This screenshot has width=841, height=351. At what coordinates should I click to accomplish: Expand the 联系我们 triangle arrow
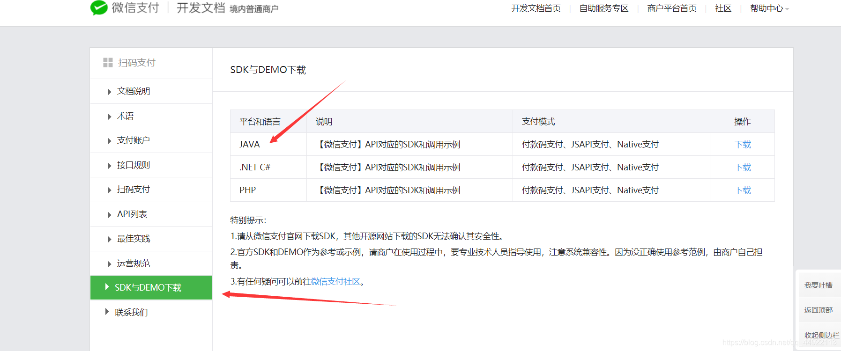pyautogui.click(x=107, y=312)
